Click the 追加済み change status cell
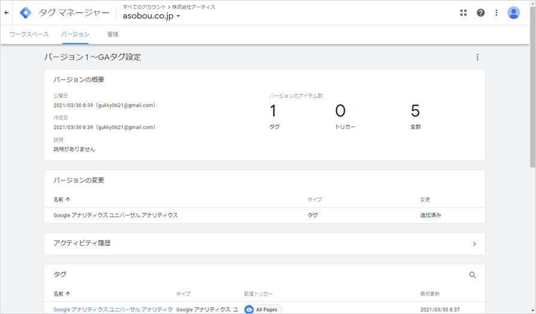 431,215
